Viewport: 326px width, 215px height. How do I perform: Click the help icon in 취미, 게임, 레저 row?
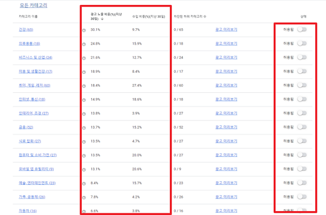point(84,86)
